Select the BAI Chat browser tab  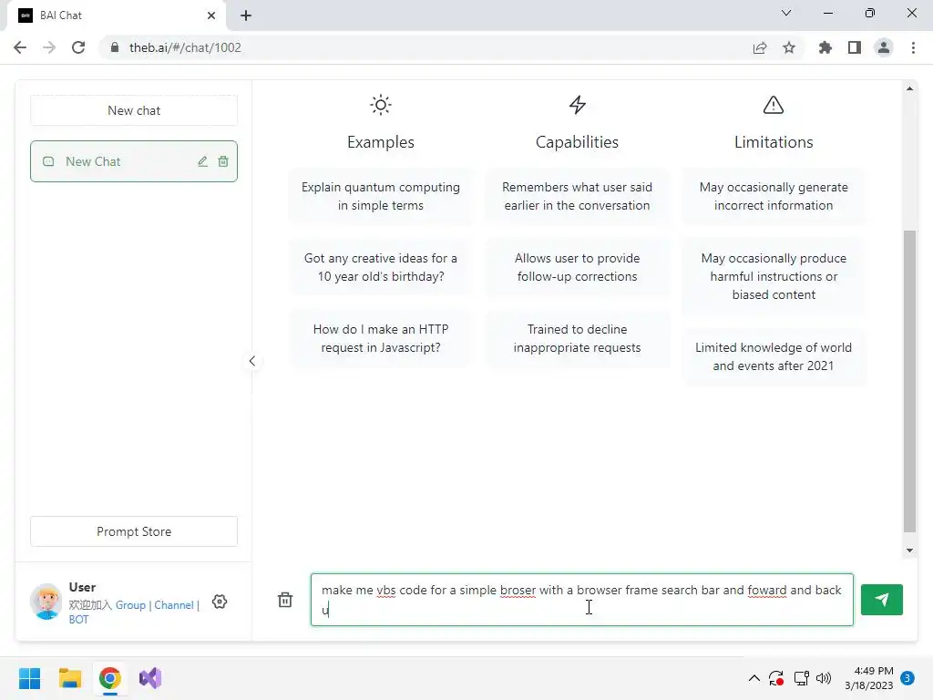[x=116, y=15]
